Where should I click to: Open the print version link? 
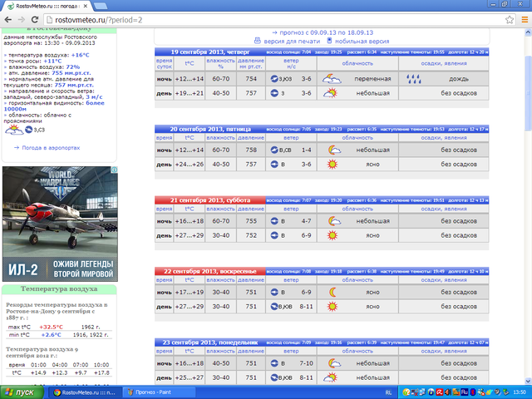(x=292, y=41)
